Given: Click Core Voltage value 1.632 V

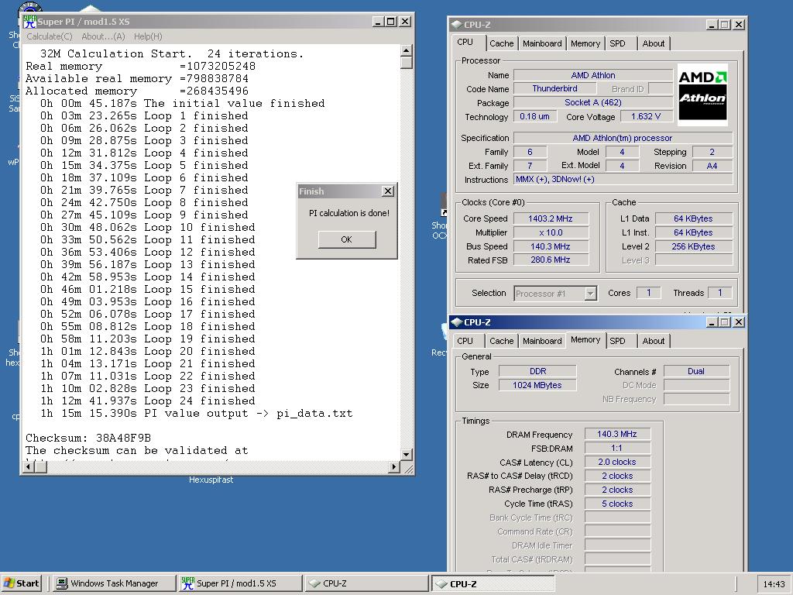Looking at the screenshot, I should pos(646,116).
